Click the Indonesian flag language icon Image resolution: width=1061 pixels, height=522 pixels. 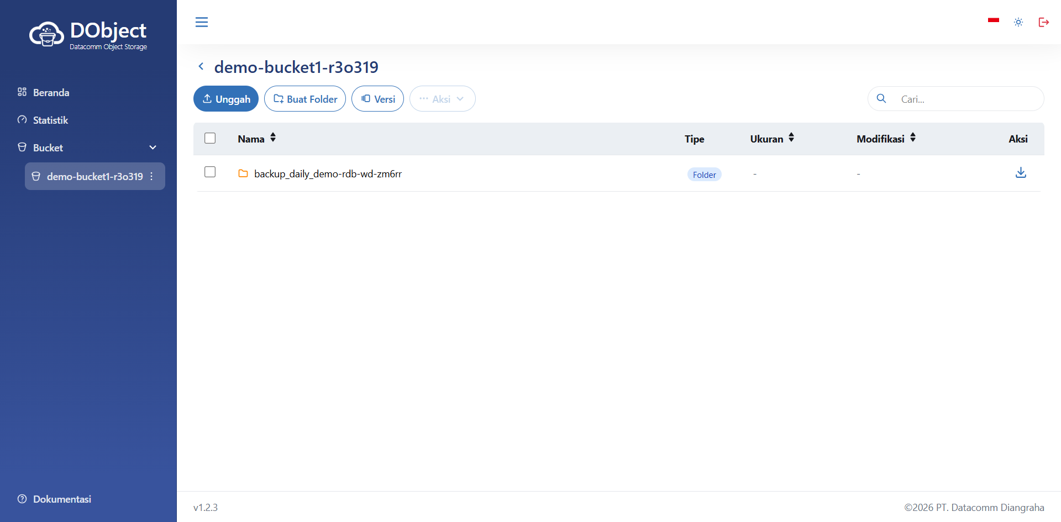click(x=993, y=21)
